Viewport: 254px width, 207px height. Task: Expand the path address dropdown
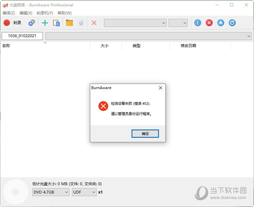[149, 36]
